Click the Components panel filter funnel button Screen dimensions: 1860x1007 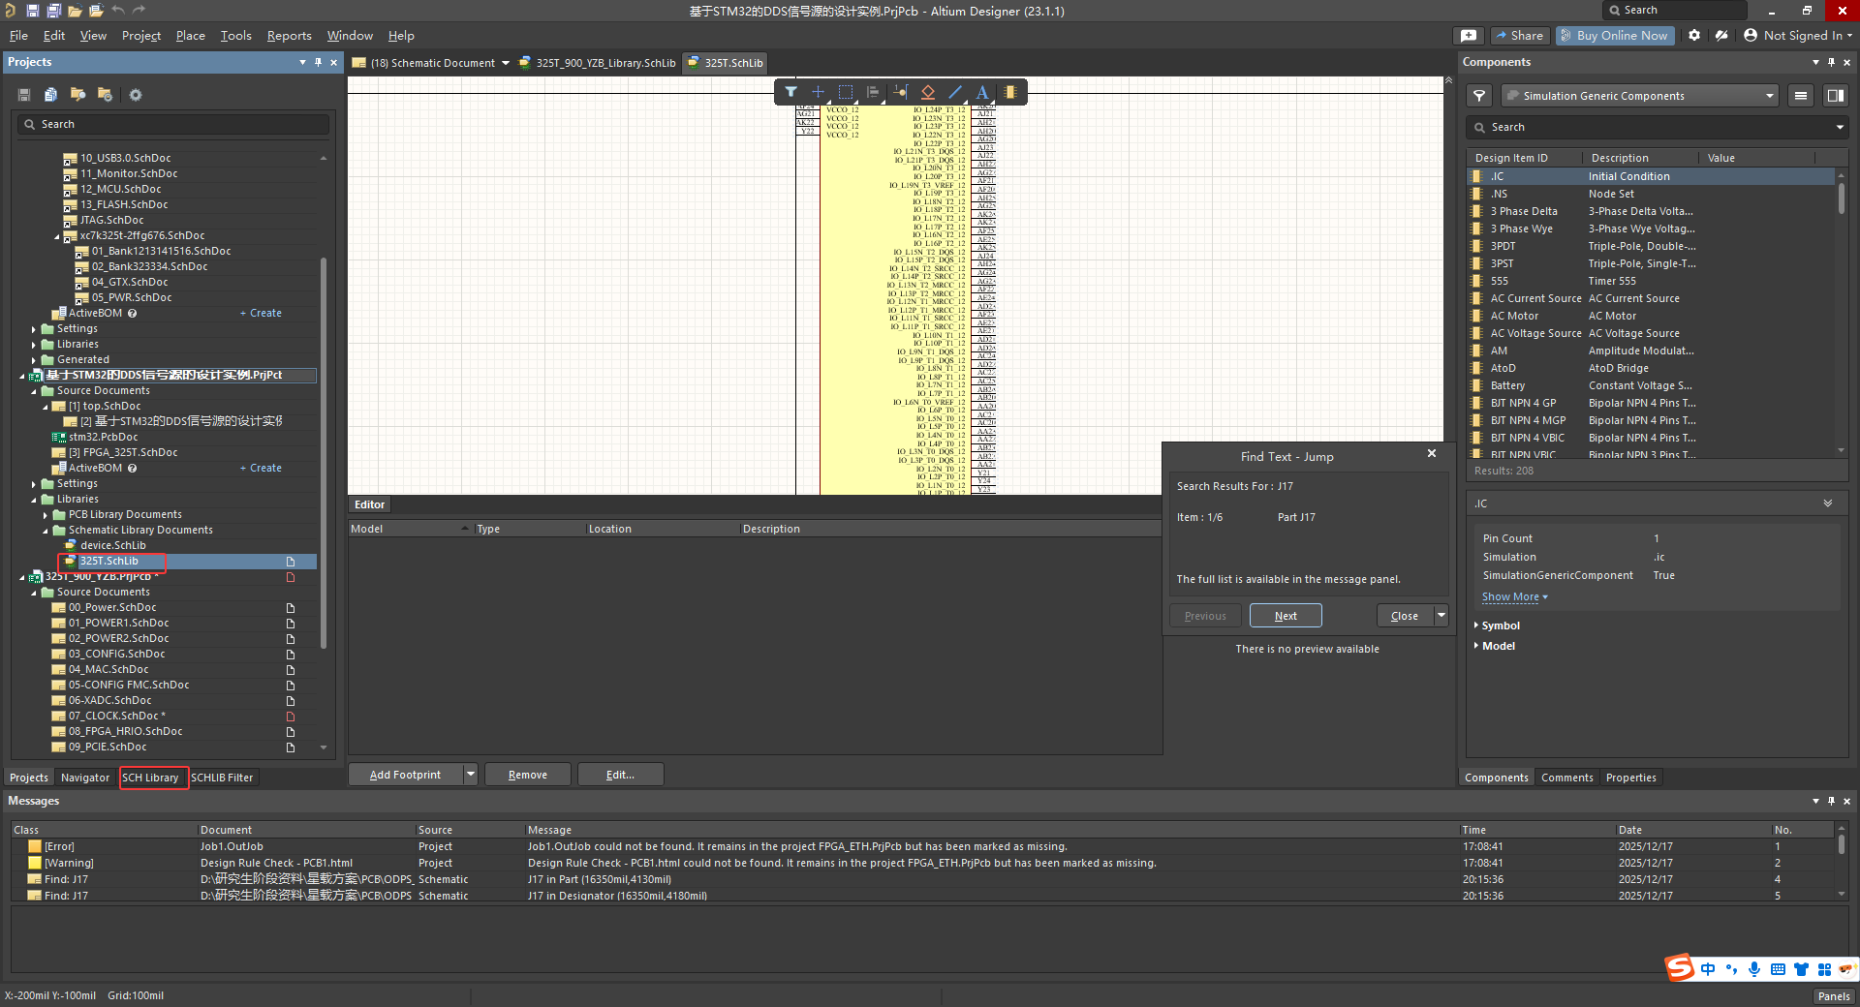tap(1479, 96)
